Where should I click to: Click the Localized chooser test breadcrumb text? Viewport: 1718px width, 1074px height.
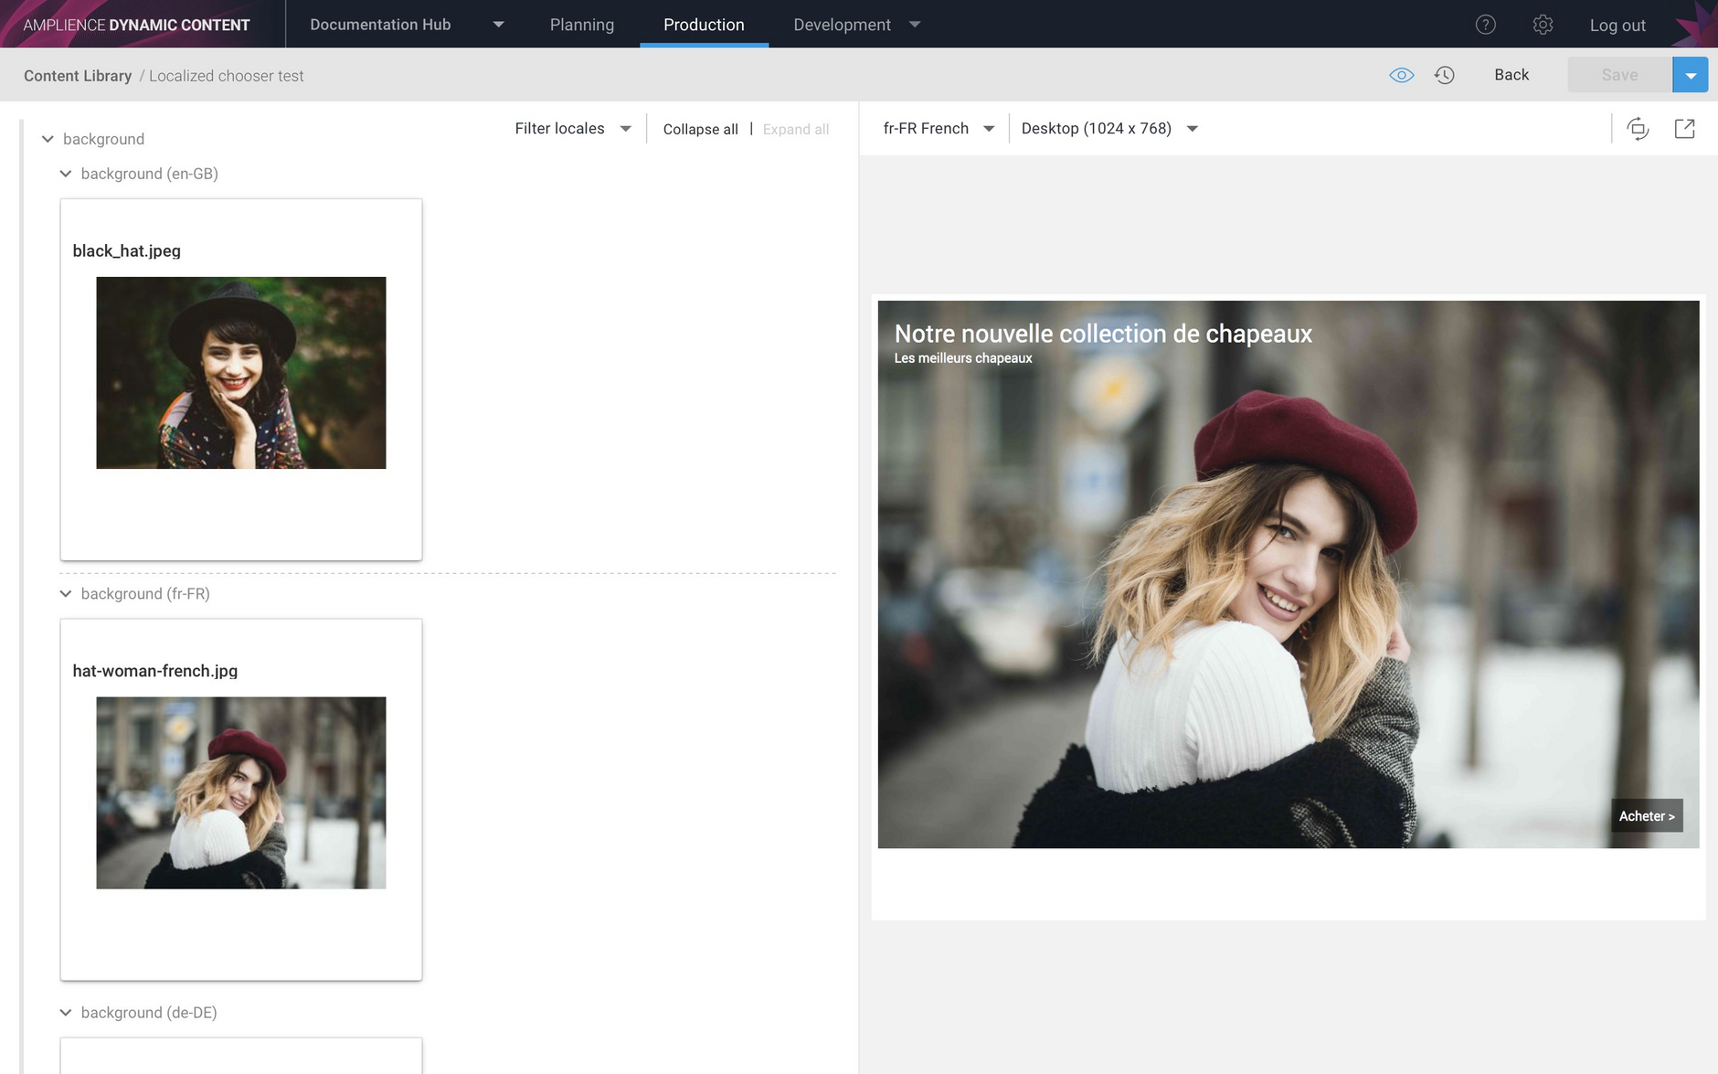(x=227, y=76)
